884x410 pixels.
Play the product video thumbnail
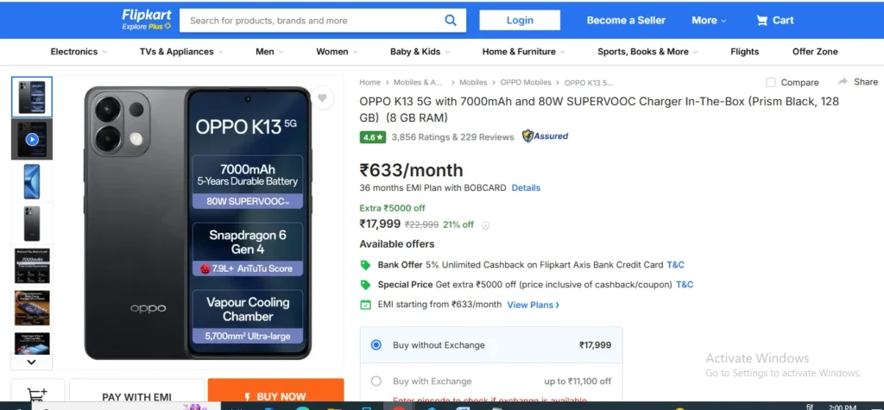click(x=32, y=139)
